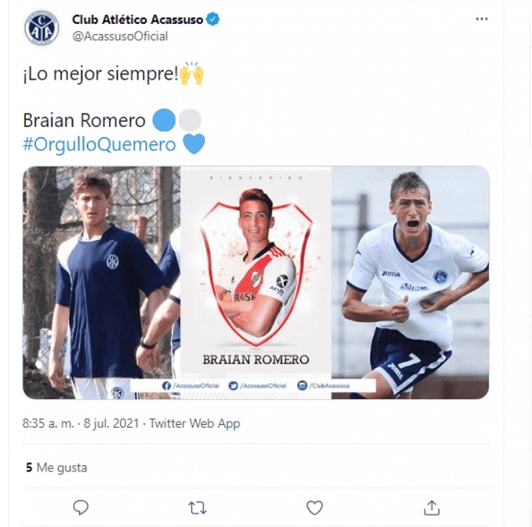532x527 pixels.
Task: Open left photo of player in navy shirt
Action: [x=102, y=283]
